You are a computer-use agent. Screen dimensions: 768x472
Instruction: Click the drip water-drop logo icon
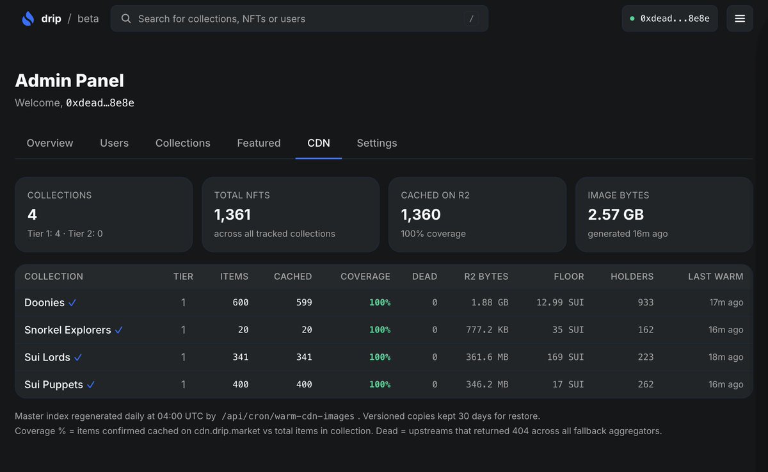[x=28, y=19]
